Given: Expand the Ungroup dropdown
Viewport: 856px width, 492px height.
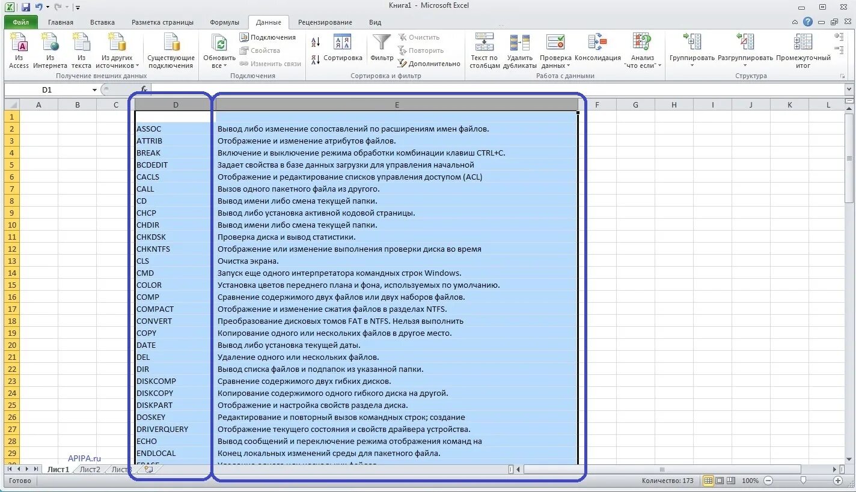Looking at the screenshot, I should pyautogui.click(x=745, y=65).
